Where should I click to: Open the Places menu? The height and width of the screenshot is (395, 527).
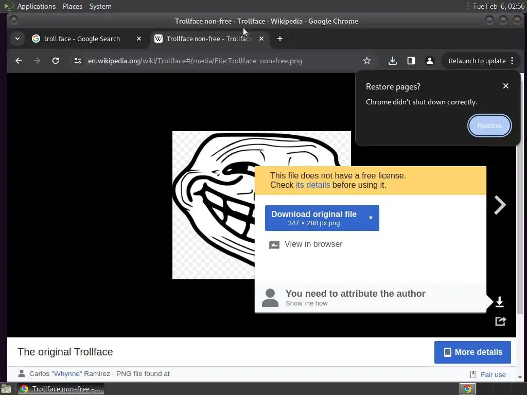tap(72, 6)
